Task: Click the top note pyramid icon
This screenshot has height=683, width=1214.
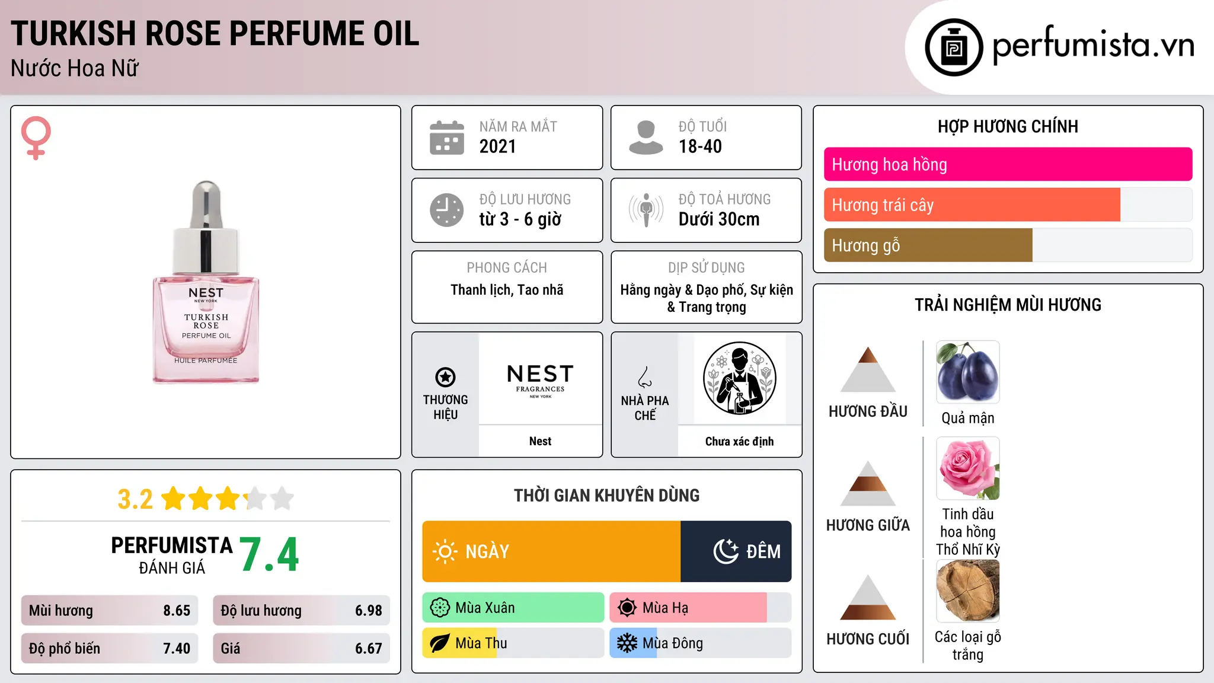Action: point(868,369)
